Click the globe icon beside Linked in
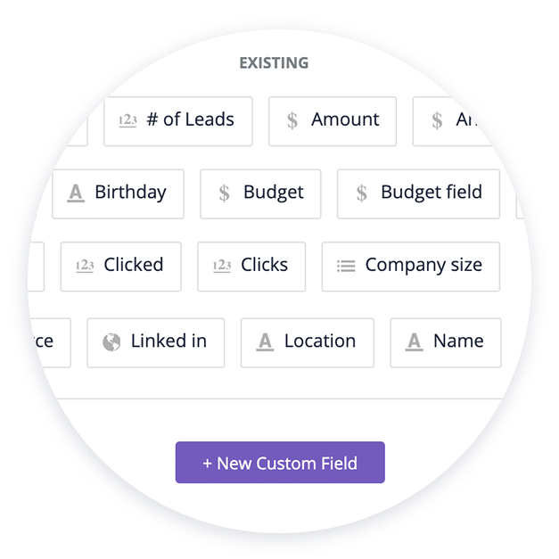 [x=111, y=341]
